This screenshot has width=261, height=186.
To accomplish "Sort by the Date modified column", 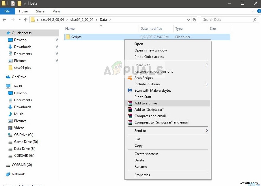I will coord(151,29).
